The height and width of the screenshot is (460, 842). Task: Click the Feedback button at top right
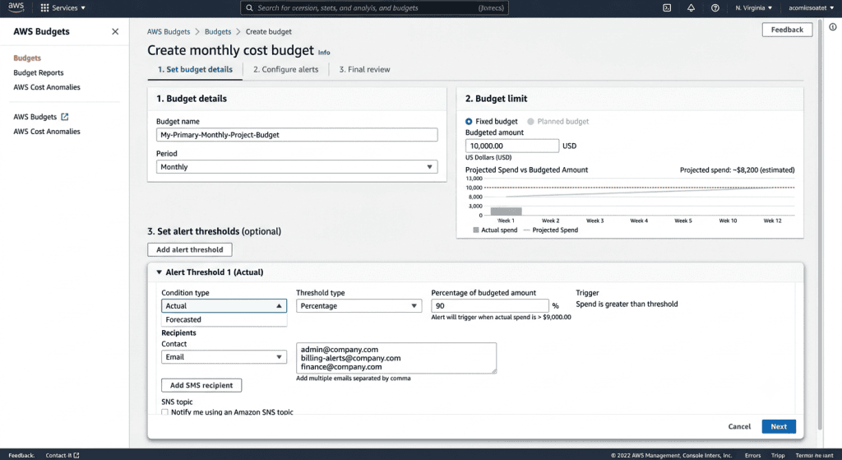tap(787, 30)
